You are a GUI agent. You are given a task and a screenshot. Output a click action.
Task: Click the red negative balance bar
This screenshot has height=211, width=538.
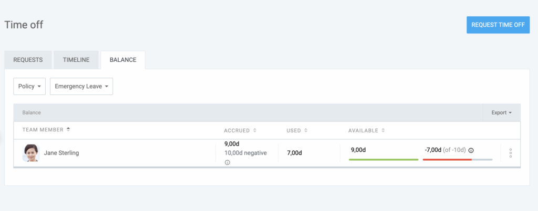pos(447,159)
